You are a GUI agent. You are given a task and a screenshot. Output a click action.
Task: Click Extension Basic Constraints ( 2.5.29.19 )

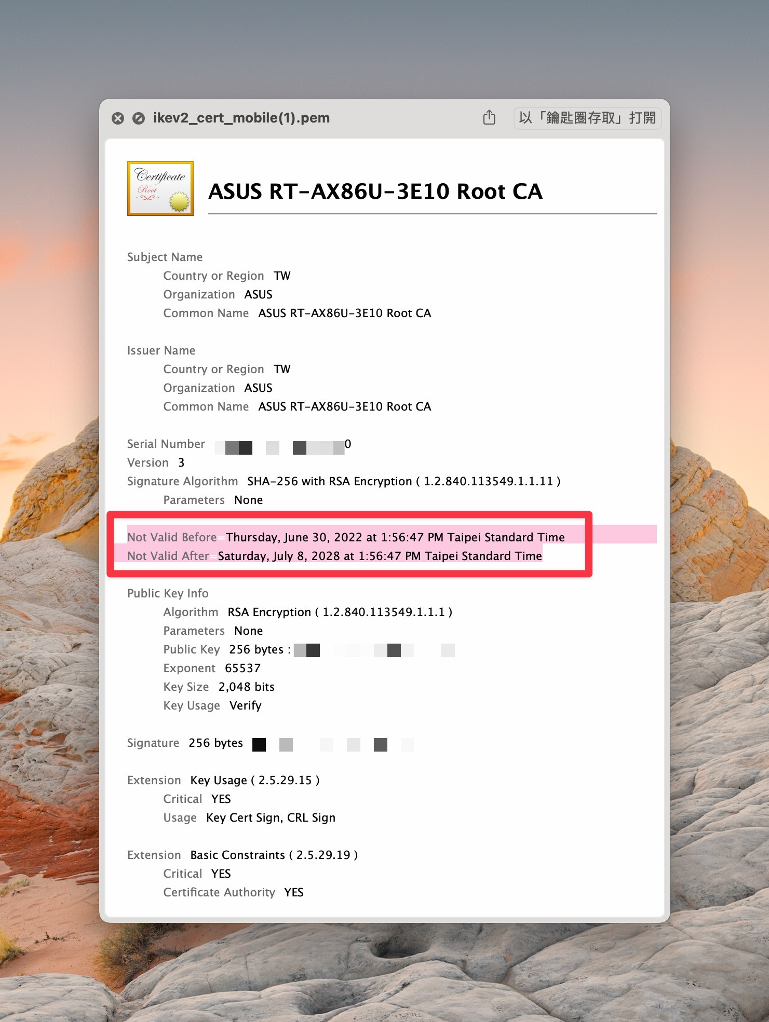(242, 855)
